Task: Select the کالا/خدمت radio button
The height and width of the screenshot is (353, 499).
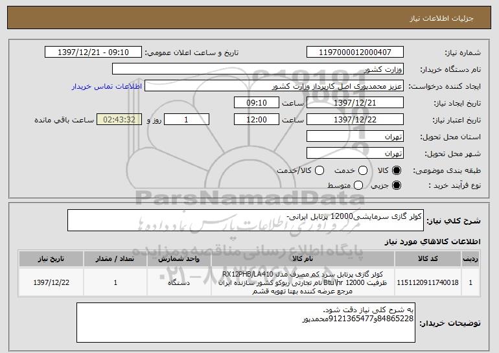Action: point(319,170)
